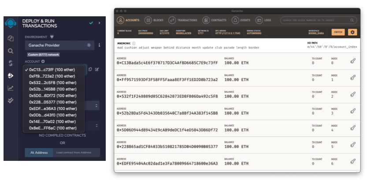This screenshot has height=182, width=367.
Task: Switch to the Accounts tab in Ganache
Action: (128, 20)
